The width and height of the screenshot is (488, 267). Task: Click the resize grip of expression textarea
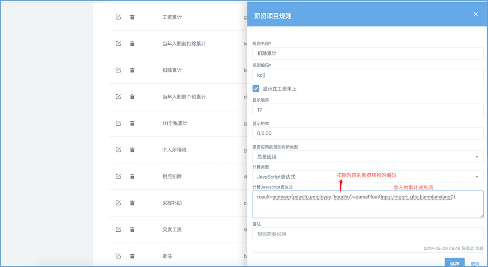pyautogui.click(x=481, y=216)
